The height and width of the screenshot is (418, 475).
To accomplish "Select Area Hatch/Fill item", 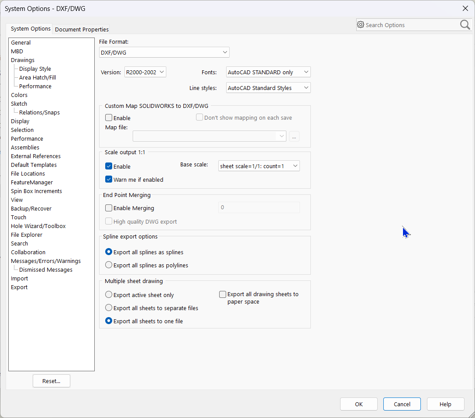I will click(x=38, y=78).
